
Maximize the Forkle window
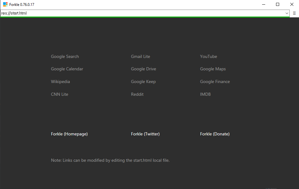(278, 4)
